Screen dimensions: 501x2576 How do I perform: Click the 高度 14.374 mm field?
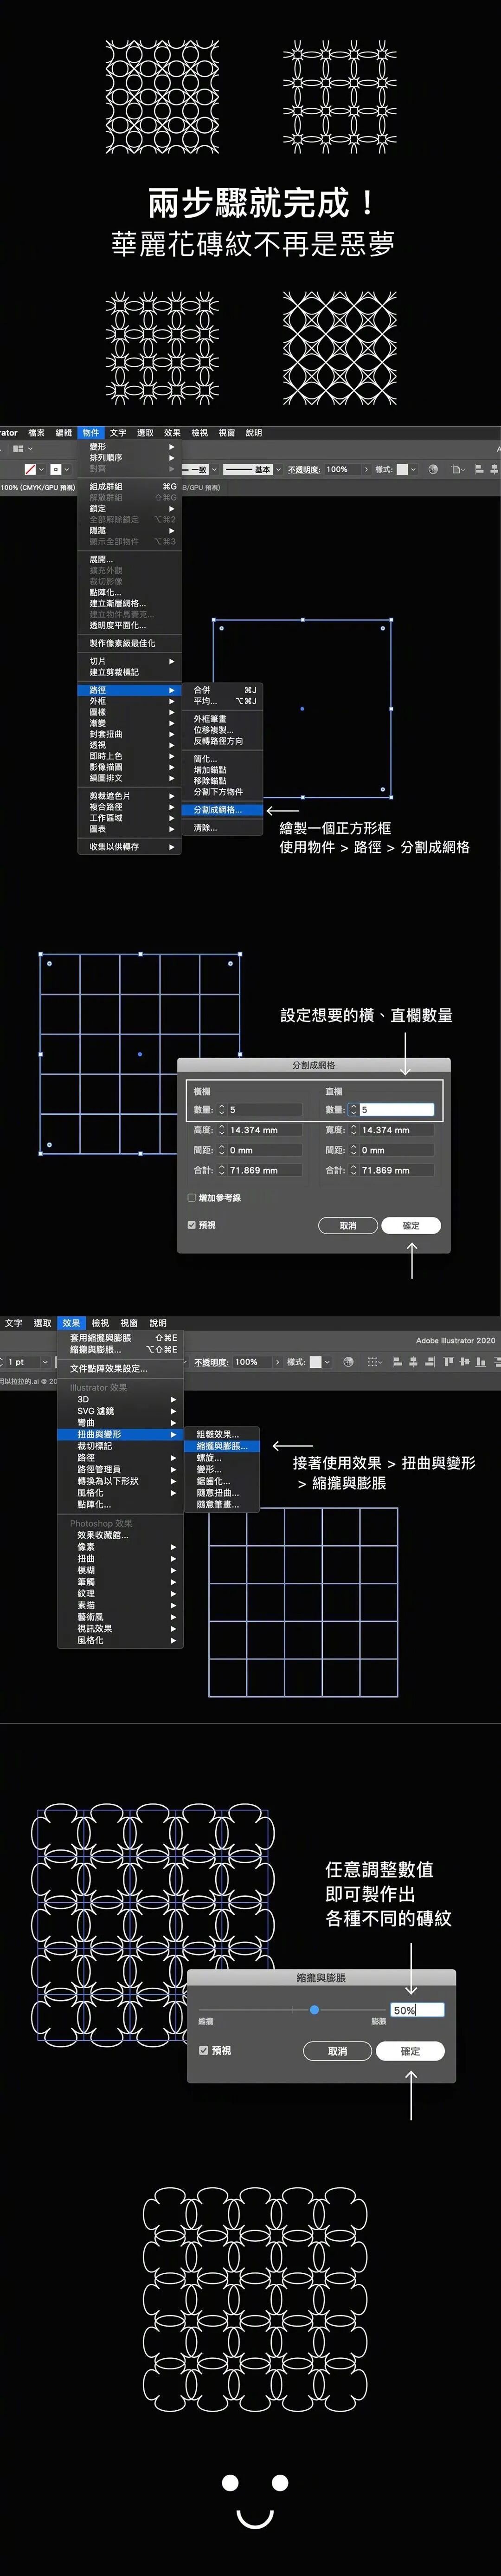[265, 1130]
